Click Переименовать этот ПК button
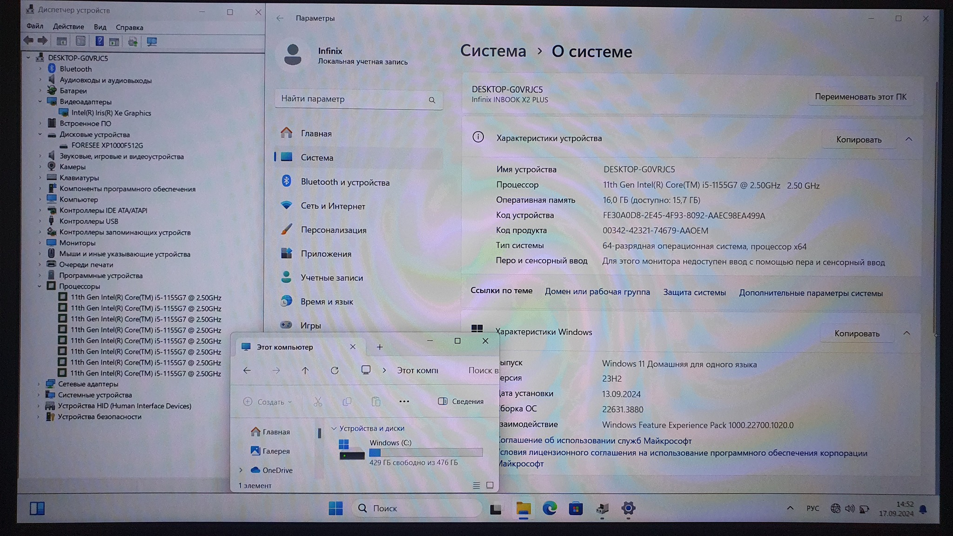 (x=860, y=97)
